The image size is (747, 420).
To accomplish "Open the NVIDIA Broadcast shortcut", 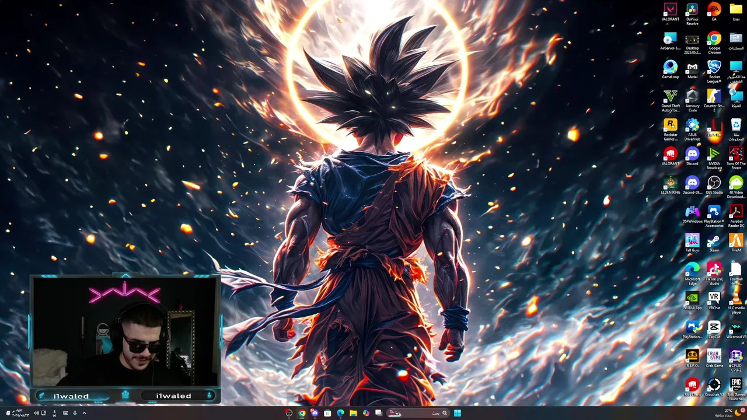I will 714,159.
